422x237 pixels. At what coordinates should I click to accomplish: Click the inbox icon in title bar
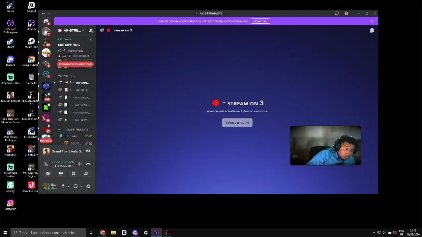(x=337, y=13)
